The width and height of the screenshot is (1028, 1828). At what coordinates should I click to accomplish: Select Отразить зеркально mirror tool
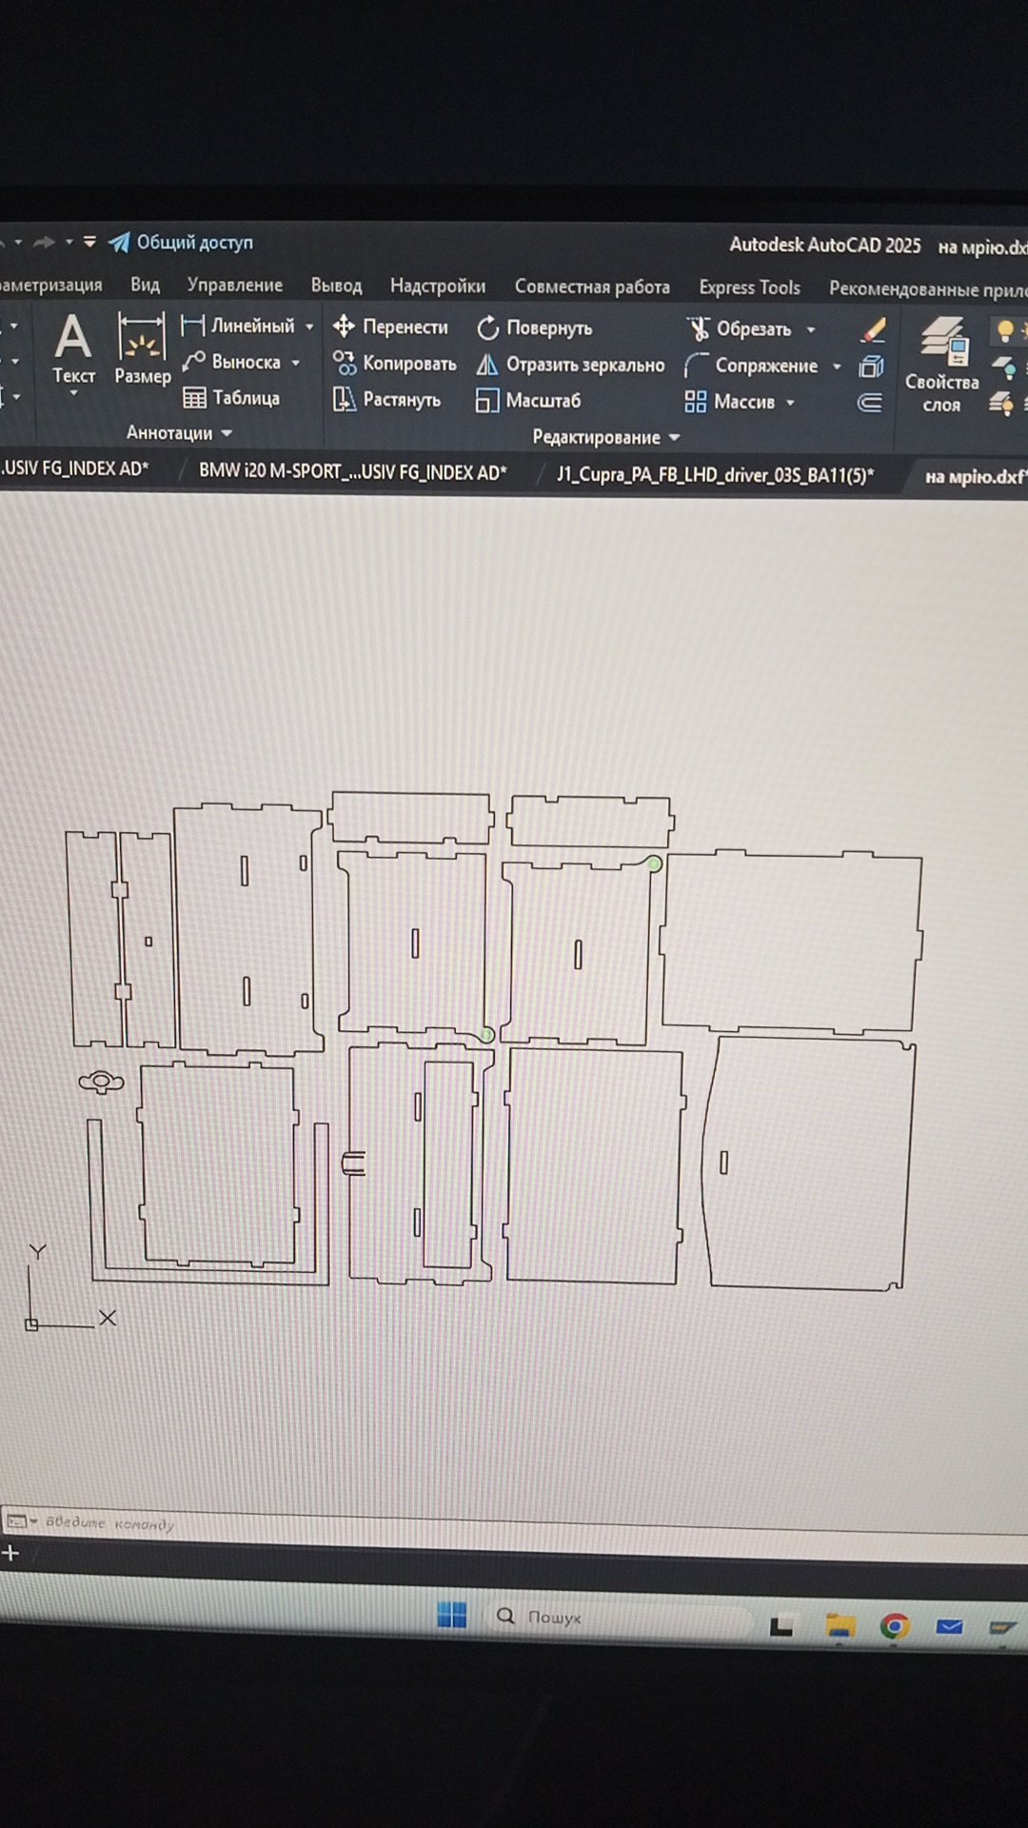pyautogui.click(x=570, y=365)
